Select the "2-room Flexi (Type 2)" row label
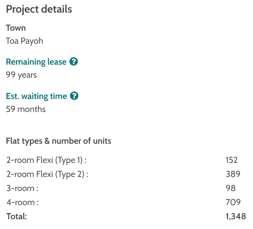 pyautogui.click(x=47, y=174)
